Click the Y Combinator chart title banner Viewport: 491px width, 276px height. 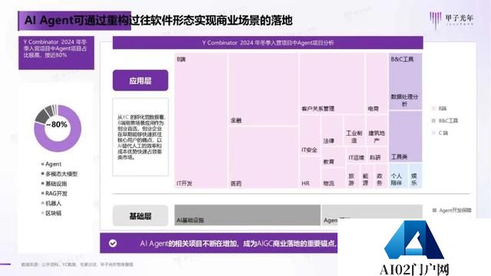pyautogui.click(x=268, y=43)
